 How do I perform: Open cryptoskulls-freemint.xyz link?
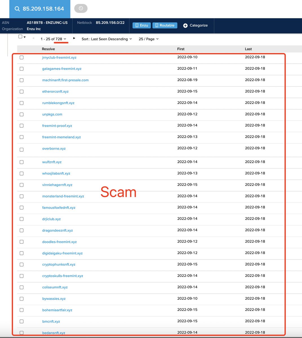pos(63,276)
